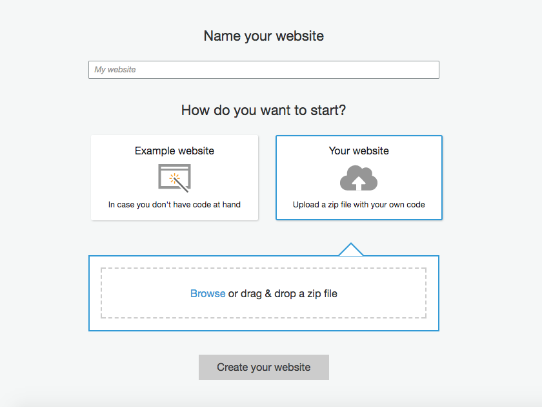Choose "In case you don't have code at hand"
The height and width of the screenshot is (407, 542).
coord(174,205)
